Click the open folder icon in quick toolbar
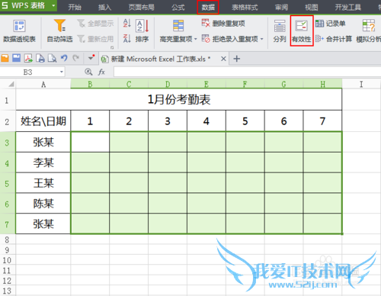This screenshot has width=381, height=296. [x=5, y=59]
